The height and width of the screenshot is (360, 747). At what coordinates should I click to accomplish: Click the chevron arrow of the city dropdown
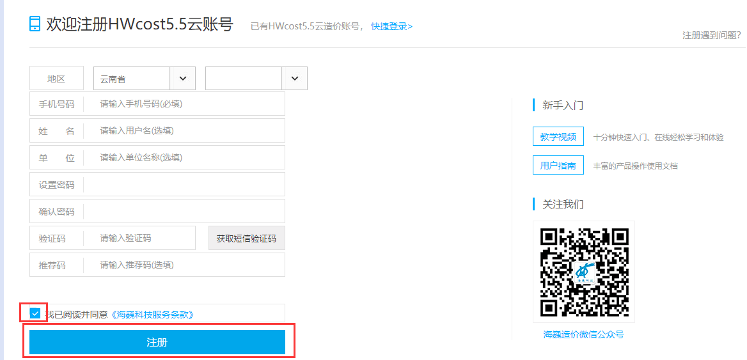pos(295,79)
